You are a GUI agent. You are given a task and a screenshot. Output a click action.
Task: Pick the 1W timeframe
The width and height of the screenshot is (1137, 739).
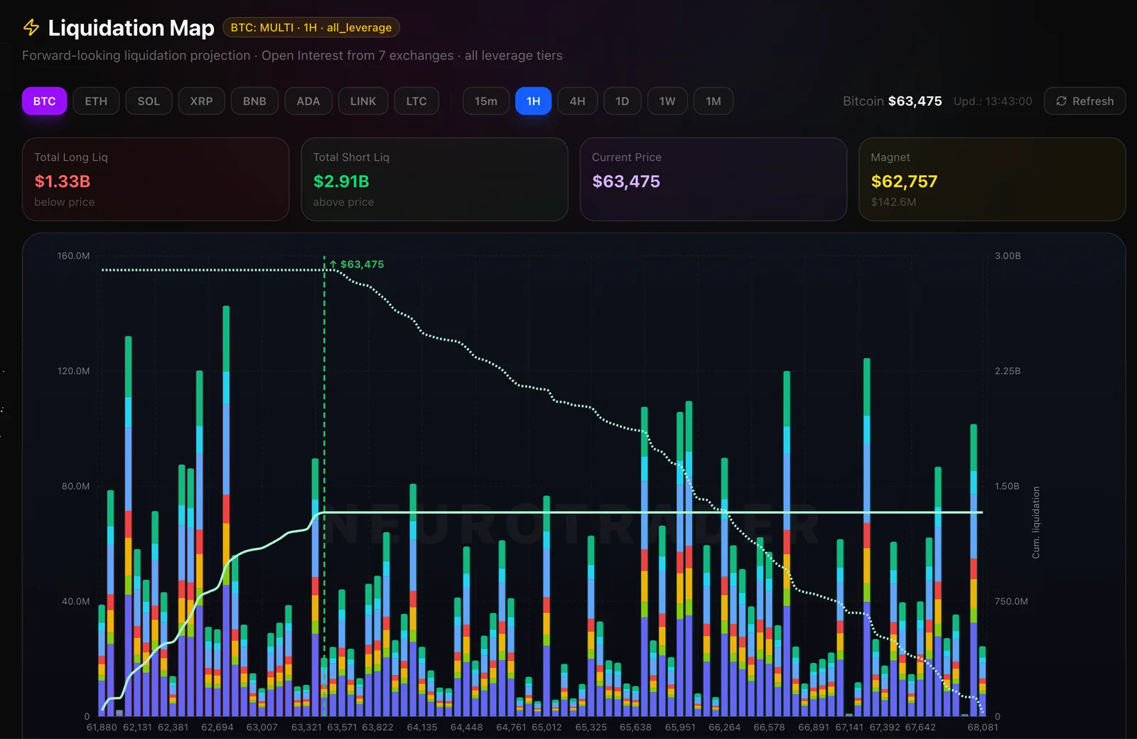coord(667,101)
